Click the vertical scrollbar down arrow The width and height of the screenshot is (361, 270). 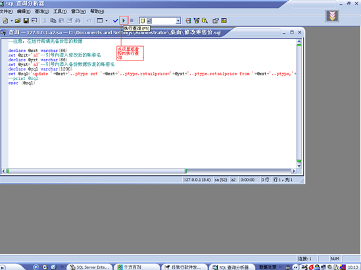(299, 165)
